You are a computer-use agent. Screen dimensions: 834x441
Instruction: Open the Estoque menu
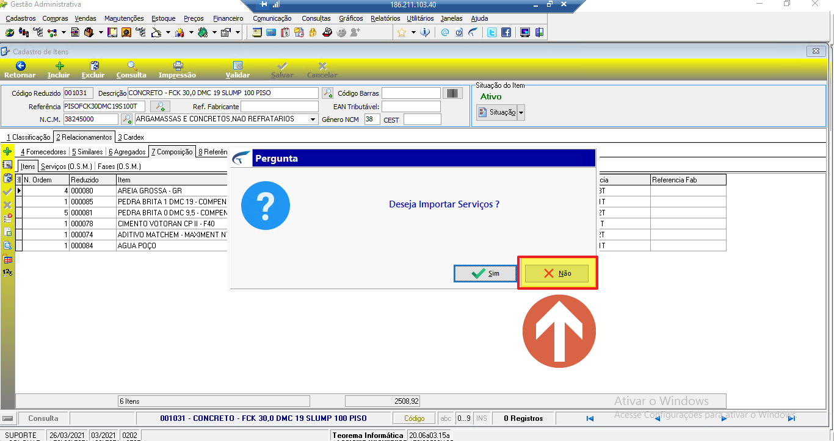[x=163, y=18]
